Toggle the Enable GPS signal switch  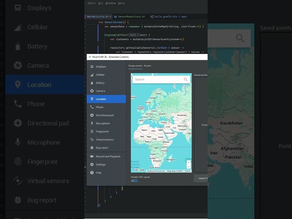[135, 181]
